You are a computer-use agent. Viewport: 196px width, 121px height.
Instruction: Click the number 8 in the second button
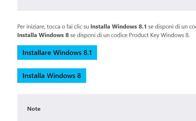(79, 76)
